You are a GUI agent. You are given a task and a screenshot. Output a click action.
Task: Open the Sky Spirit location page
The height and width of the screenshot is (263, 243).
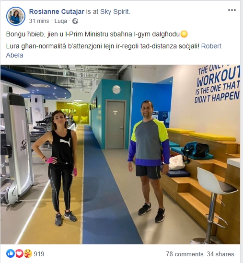point(115,11)
